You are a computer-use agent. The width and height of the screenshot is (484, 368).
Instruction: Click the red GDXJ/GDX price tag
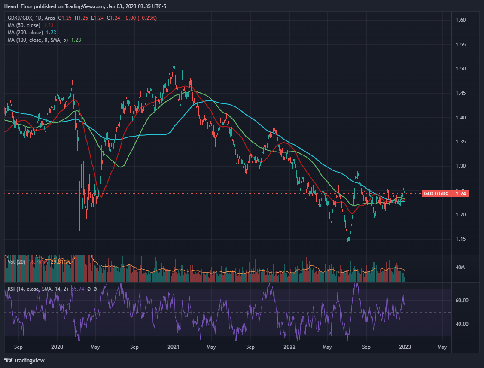click(x=436, y=194)
